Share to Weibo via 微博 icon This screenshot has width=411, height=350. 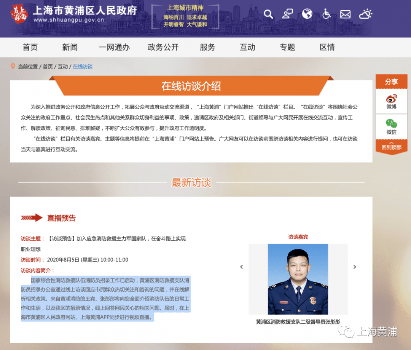coord(391,102)
